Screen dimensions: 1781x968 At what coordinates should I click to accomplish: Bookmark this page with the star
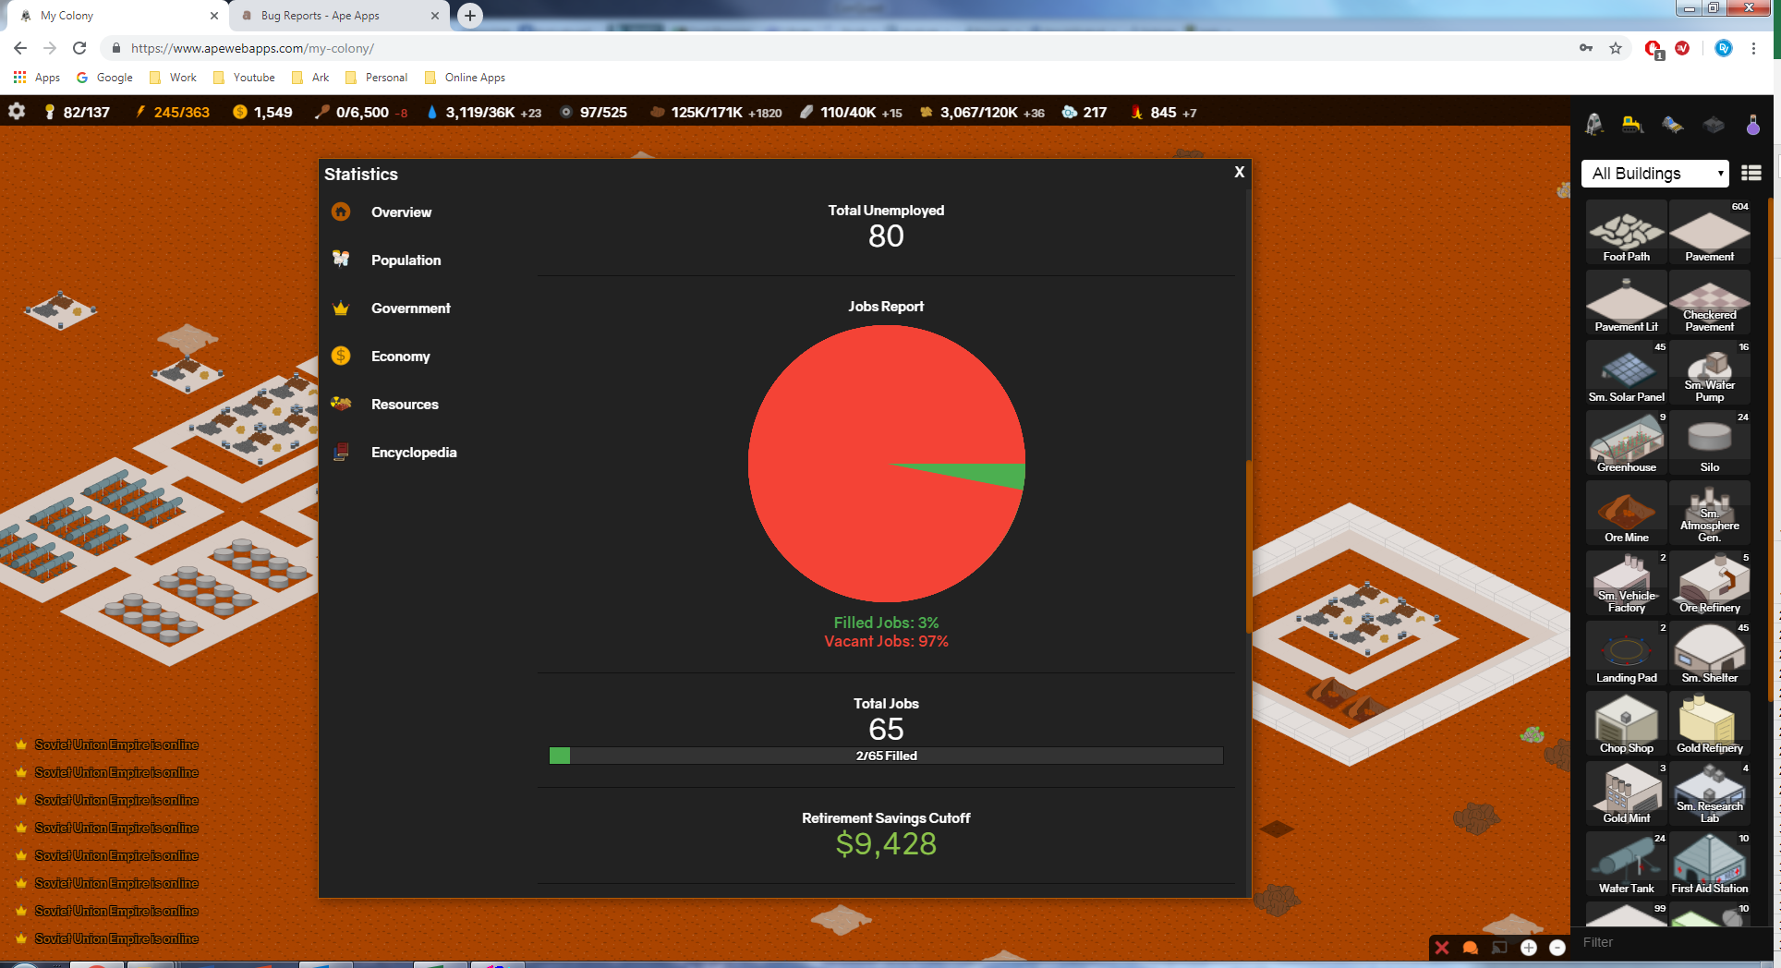(x=1616, y=48)
